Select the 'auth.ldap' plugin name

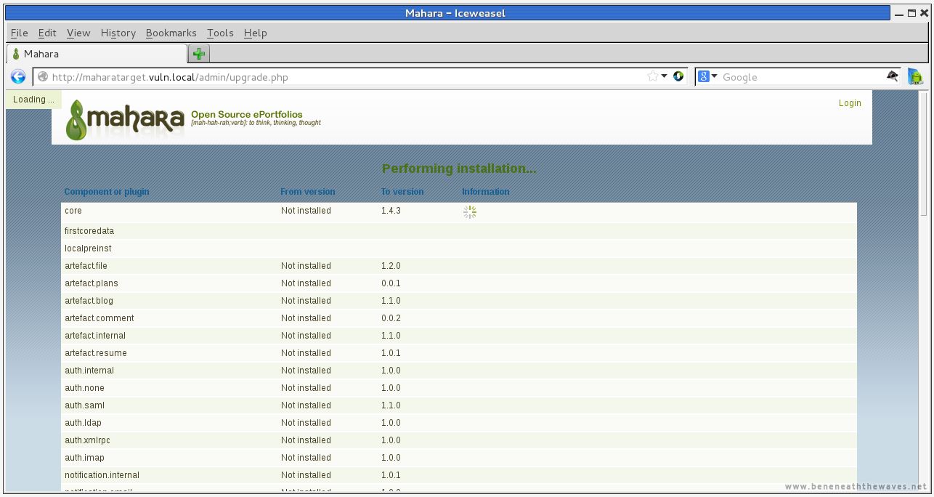(x=84, y=423)
